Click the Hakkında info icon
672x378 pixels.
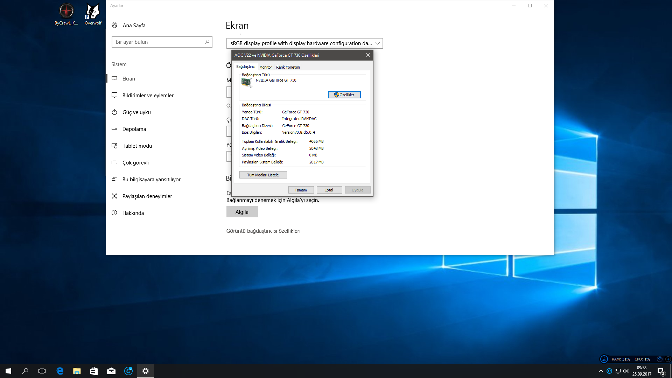click(114, 213)
